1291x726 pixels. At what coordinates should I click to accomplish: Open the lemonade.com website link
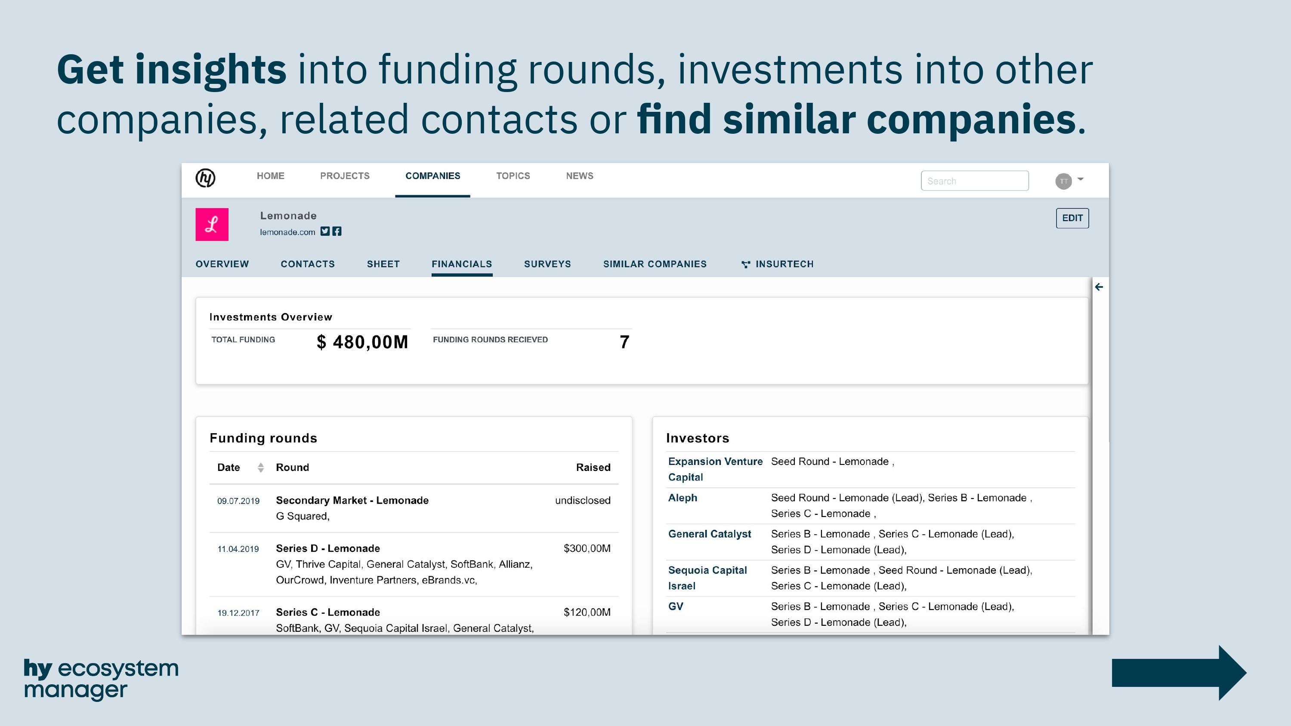pyautogui.click(x=287, y=232)
